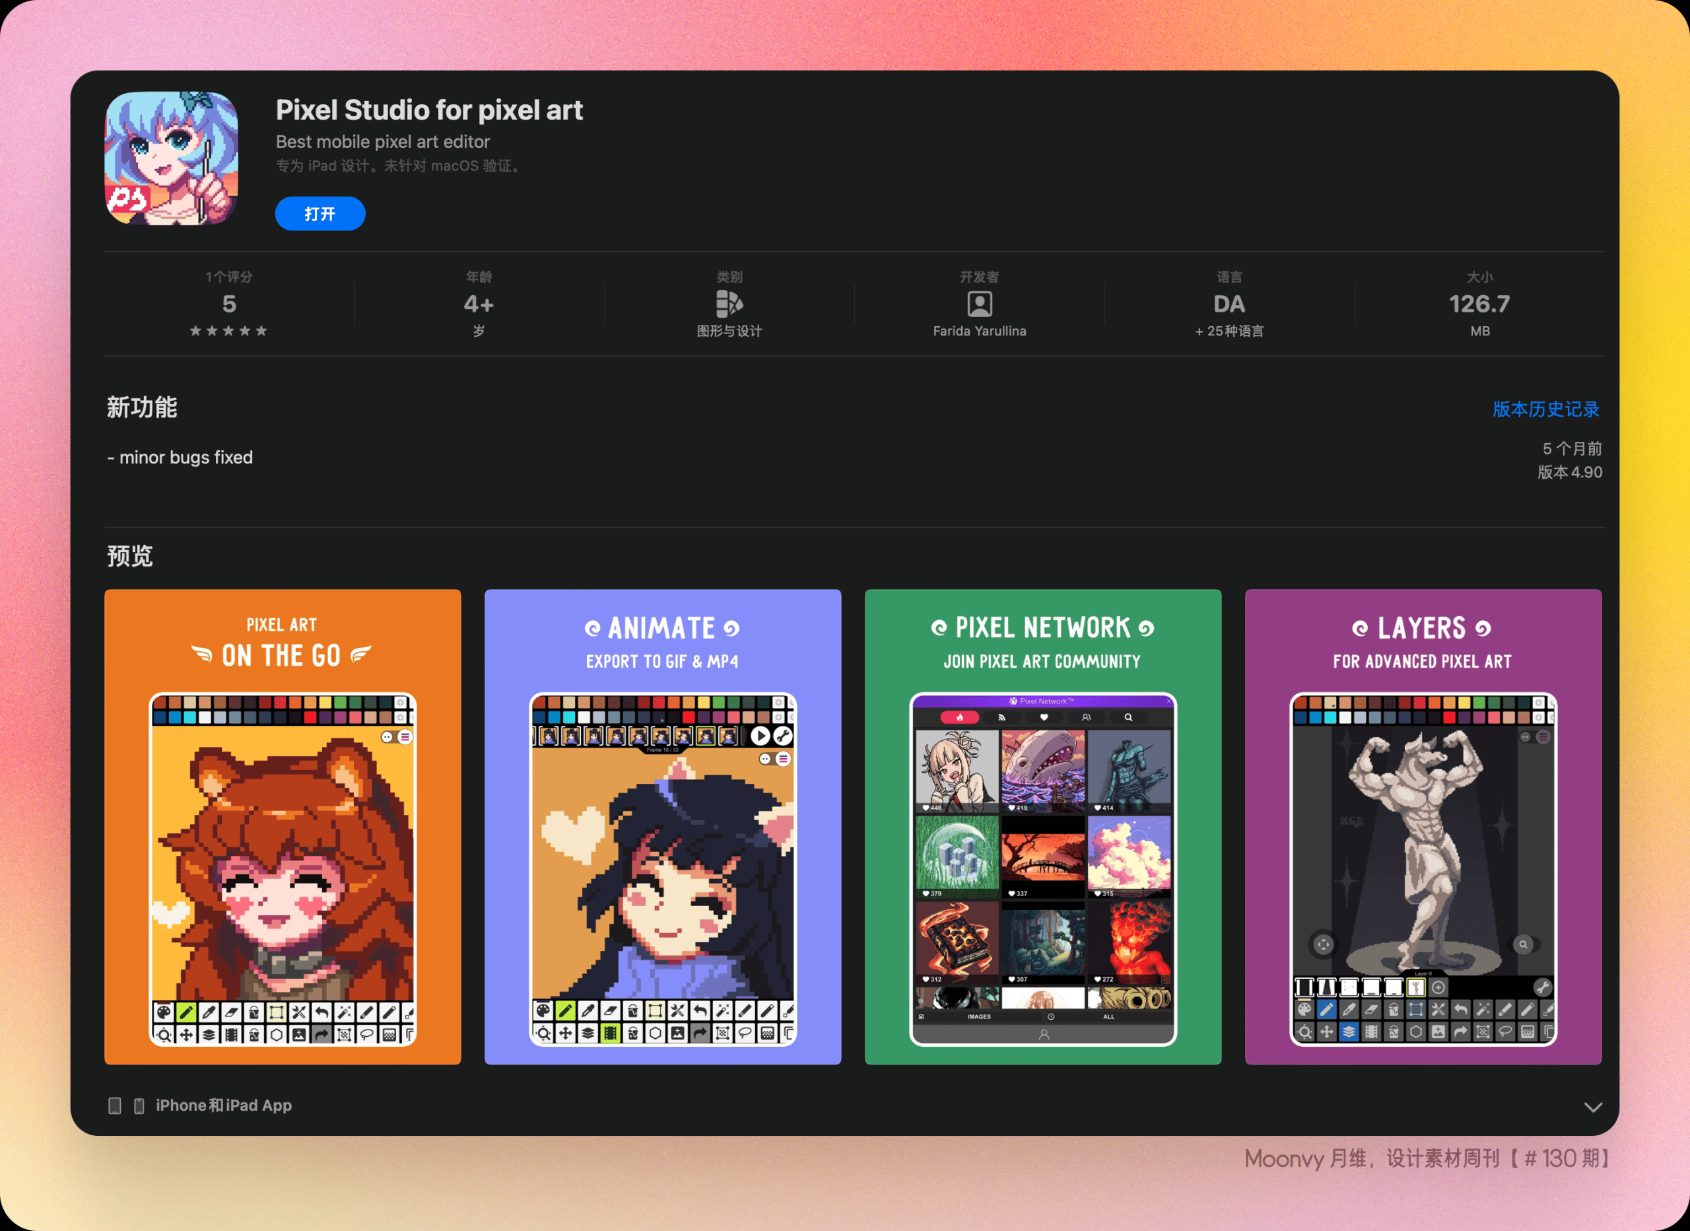1690x1231 pixels.
Task: Open the 版本历史记录 version history link
Action: [x=1546, y=409]
